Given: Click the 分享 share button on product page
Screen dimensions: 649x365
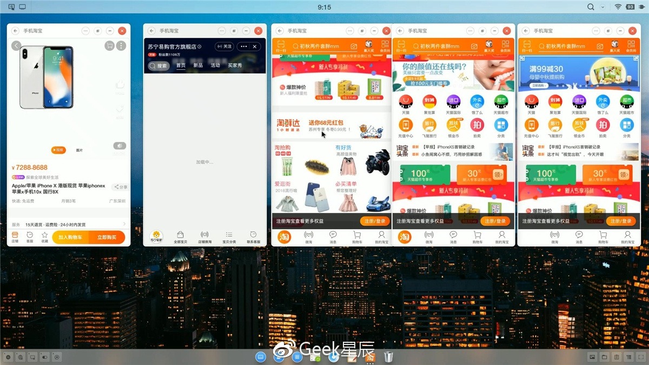Looking at the screenshot, I should click(x=120, y=187).
